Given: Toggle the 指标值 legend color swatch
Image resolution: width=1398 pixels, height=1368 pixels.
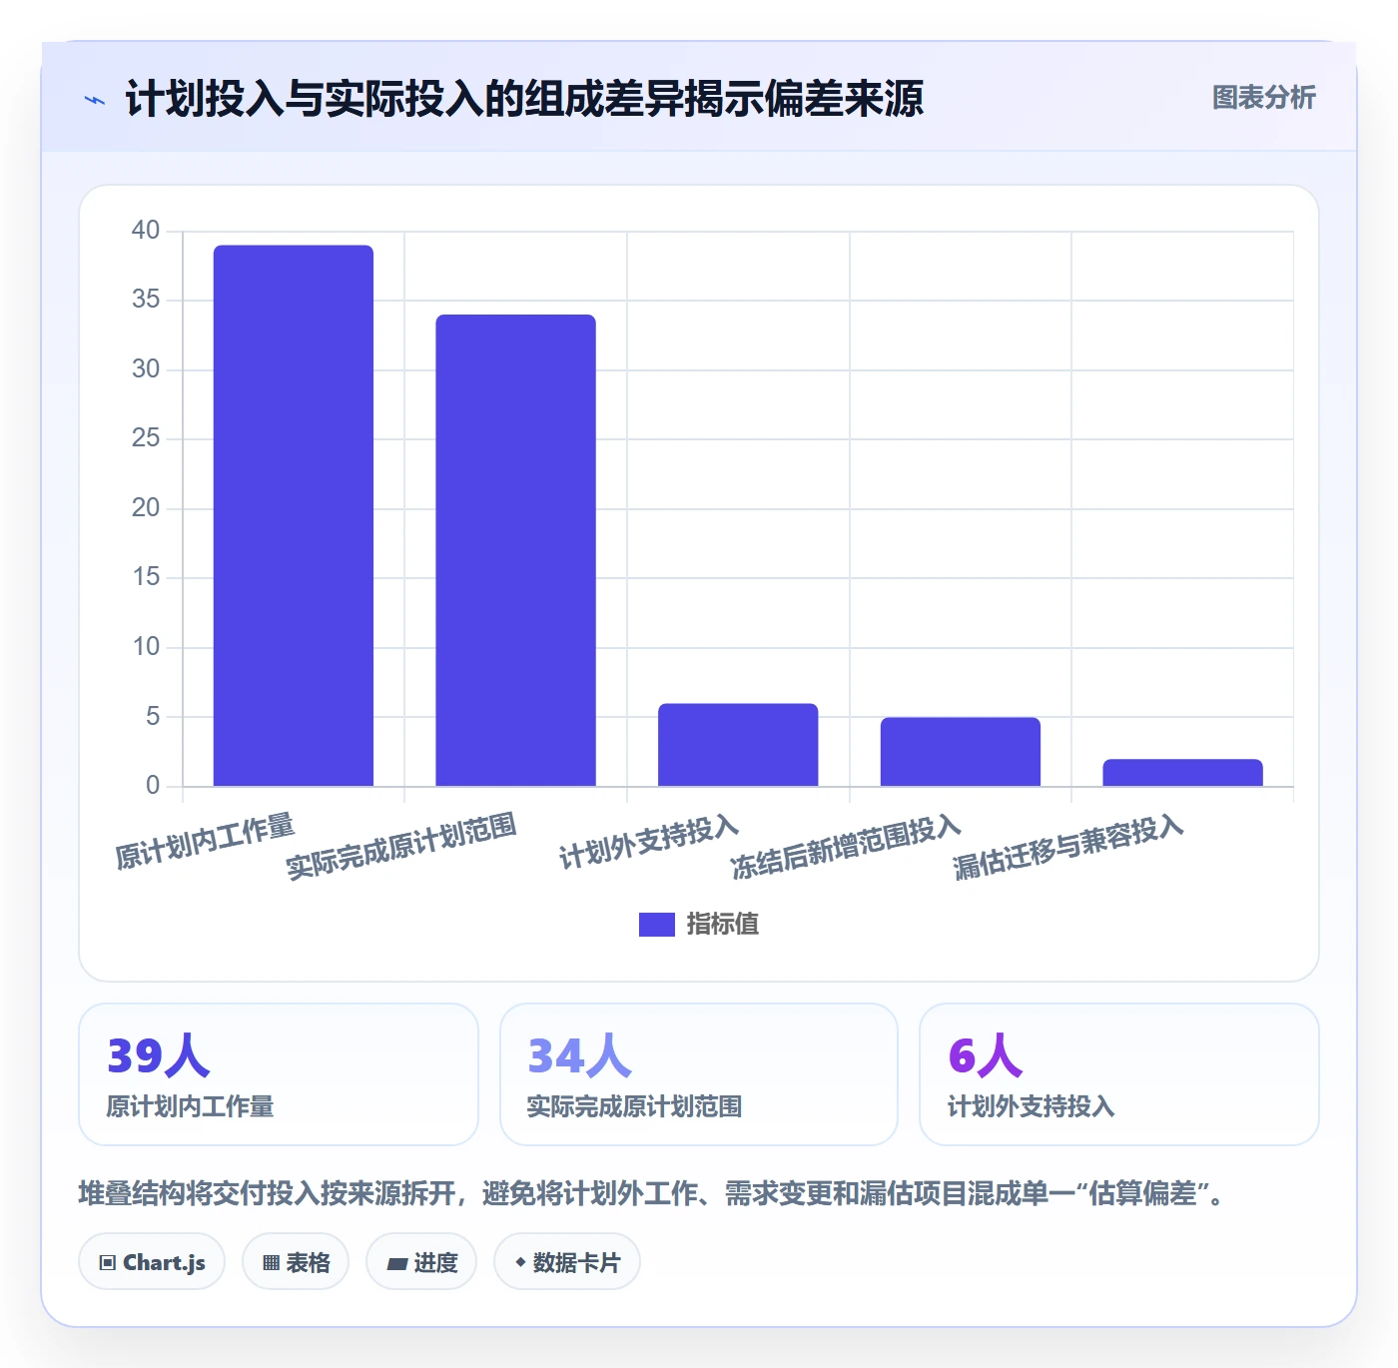Looking at the screenshot, I should [x=656, y=925].
